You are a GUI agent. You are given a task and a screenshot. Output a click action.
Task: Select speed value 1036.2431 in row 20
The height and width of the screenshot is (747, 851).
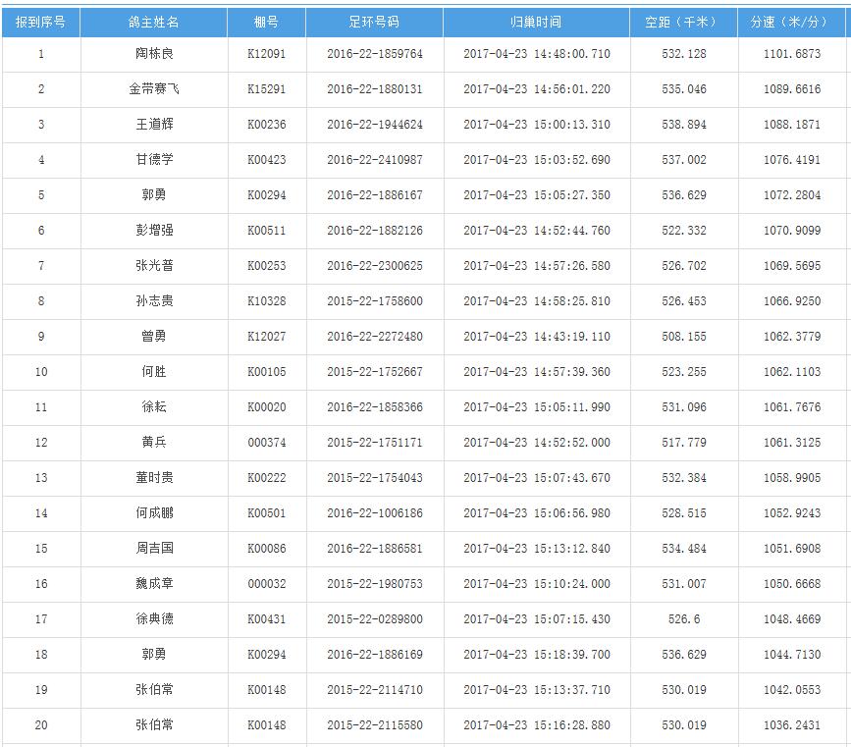click(791, 725)
